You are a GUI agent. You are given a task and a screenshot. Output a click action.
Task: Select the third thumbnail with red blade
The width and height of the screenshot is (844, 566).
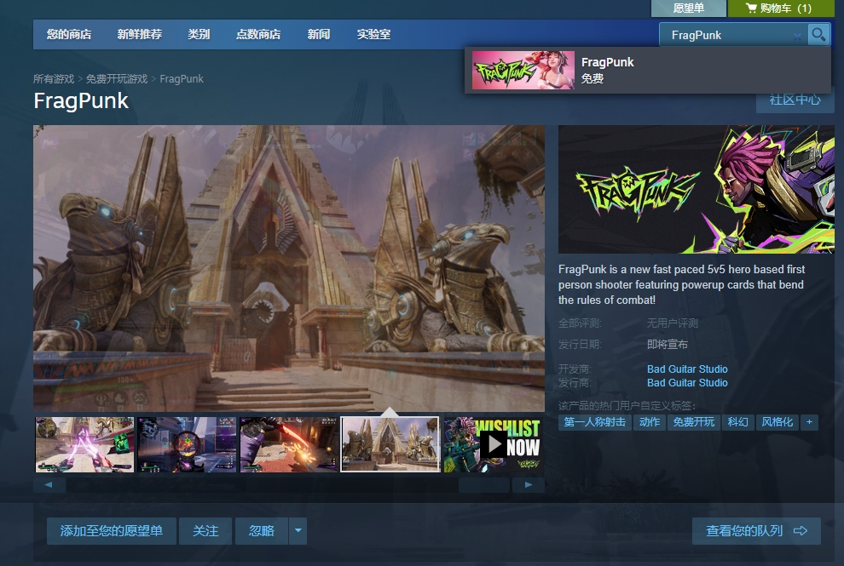click(289, 444)
